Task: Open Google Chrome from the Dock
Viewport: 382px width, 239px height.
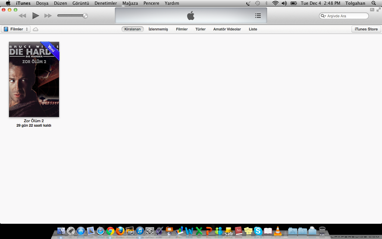Action: (110, 231)
